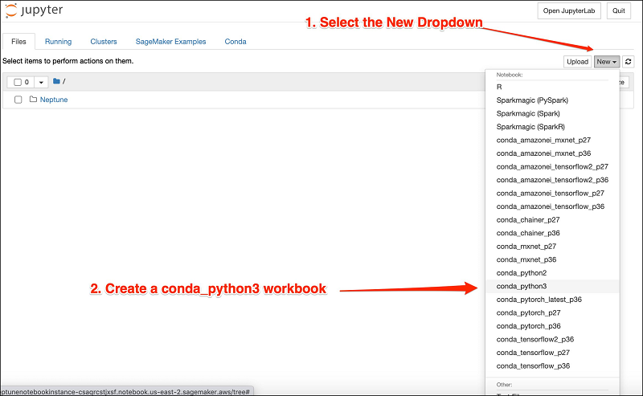This screenshot has width=643, height=396.
Task: Choose conda_amazonei_tensorflow2_p27 notebook
Action: coord(552,166)
